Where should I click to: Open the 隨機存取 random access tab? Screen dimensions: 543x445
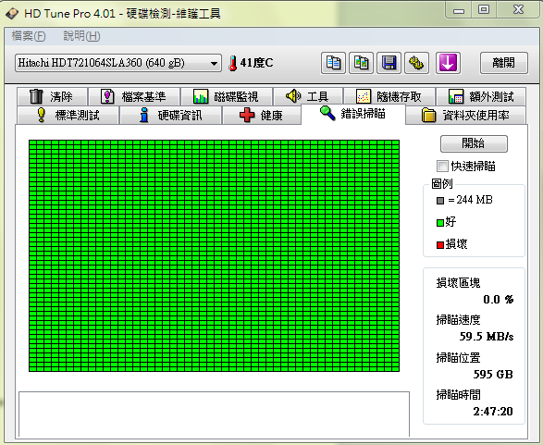(389, 96)
